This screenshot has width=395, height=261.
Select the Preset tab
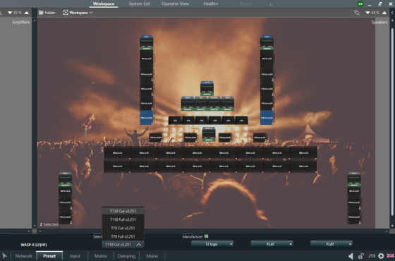point(49,256)
